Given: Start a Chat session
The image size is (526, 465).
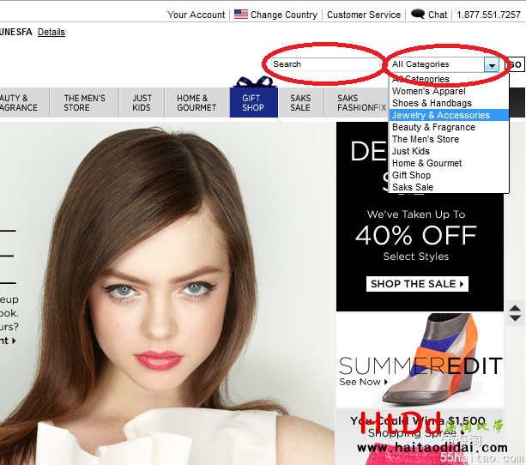Looking at the screenshot, I should point(438,15).
